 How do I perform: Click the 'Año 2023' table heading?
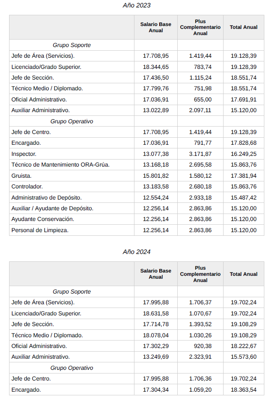(136, 5)
